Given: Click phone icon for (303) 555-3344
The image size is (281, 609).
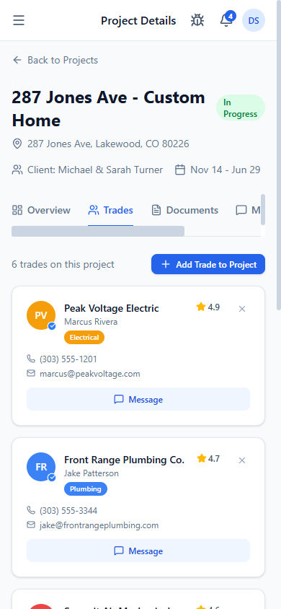Looking at the screenshot, I should tap(30, 510).
